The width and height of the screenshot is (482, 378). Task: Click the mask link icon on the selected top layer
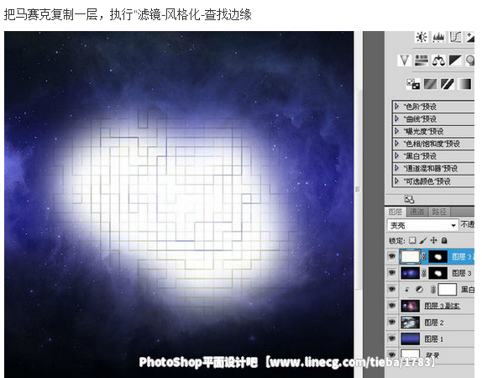click(424, 256)
